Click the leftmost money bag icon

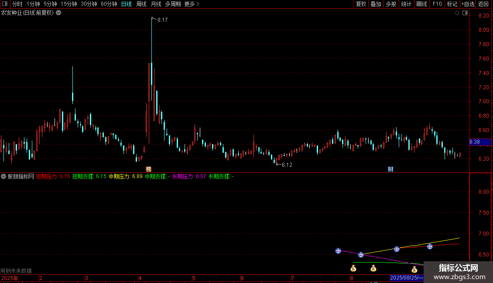[353, 268]
